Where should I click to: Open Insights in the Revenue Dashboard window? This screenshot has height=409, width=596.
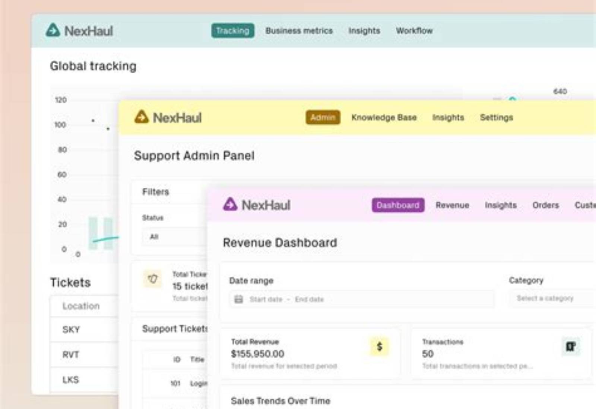[501, 205]
